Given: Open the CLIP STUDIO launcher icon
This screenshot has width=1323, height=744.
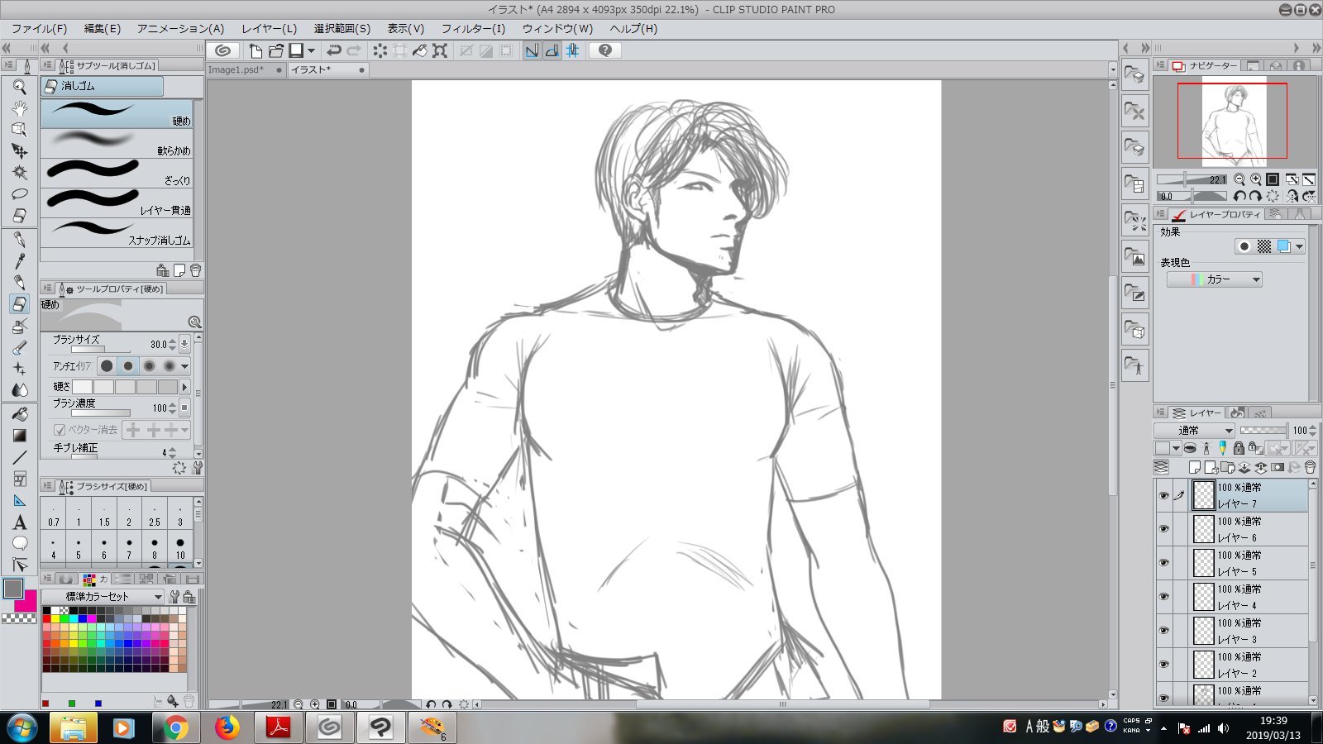Looking at the screenshot, I should click(222, 50).
